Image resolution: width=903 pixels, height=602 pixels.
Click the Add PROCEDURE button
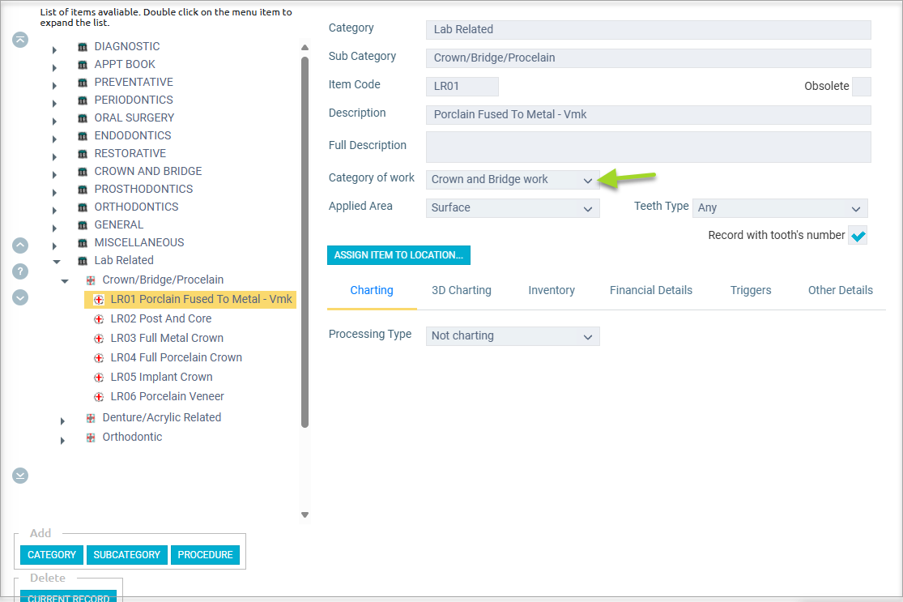205,555
